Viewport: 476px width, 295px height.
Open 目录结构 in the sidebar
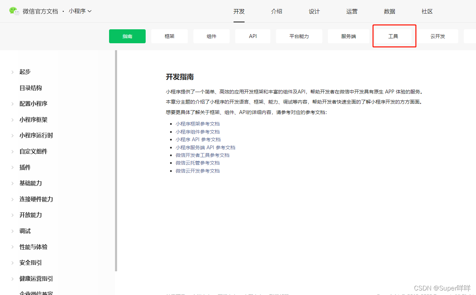click(31, 88)
